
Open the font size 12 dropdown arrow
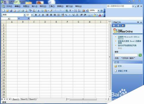(x=32, y=15)
